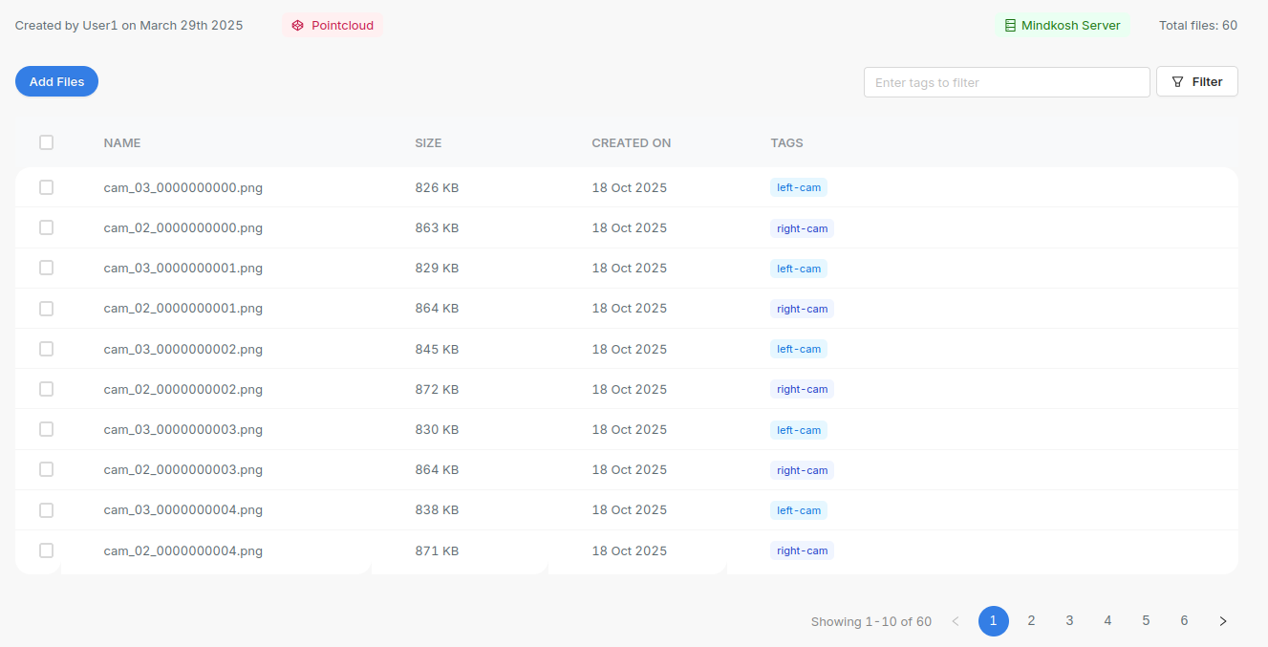Screen dimensions: 1268x647
Task: Click the tags filter input field
Action: click(1006, 82)
